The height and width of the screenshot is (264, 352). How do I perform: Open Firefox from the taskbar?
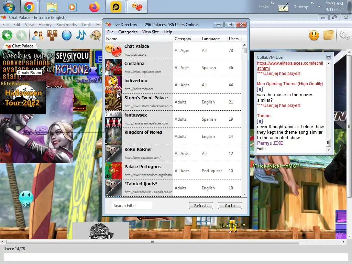[95, 7]
